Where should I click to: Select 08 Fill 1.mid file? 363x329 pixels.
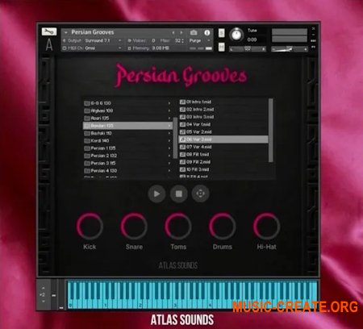pyautogui.click(x=223, y=155)
